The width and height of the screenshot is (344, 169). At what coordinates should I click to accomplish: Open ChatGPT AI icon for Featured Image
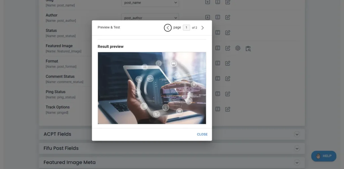click(238, 48)
